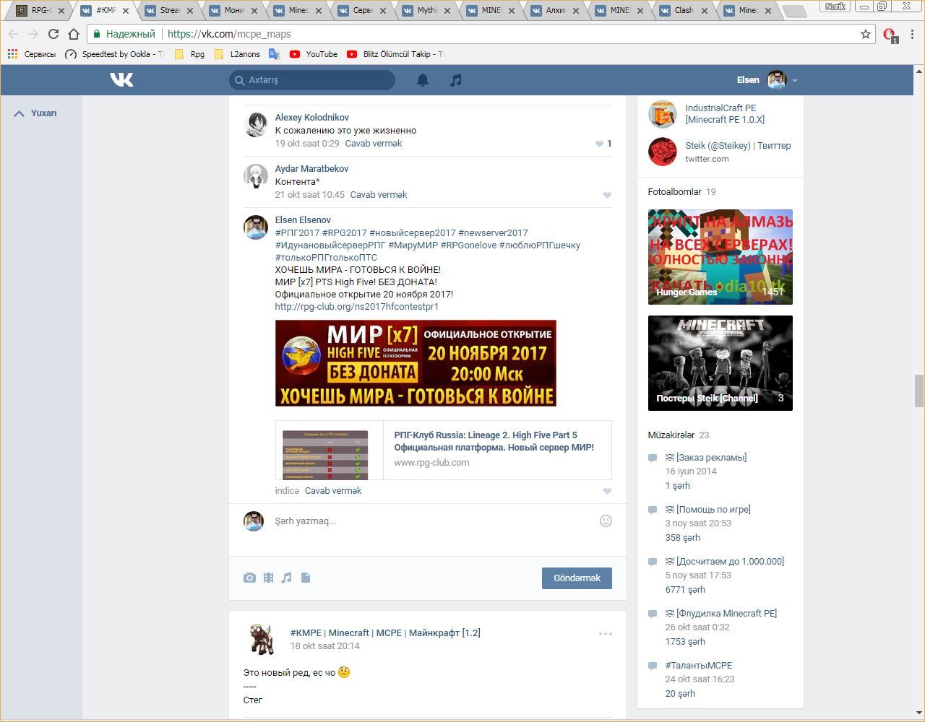Reply to Aydar Maratbekov via Cavab vermək
Viewport: 925px width, 722px height.
coord(379,195)
